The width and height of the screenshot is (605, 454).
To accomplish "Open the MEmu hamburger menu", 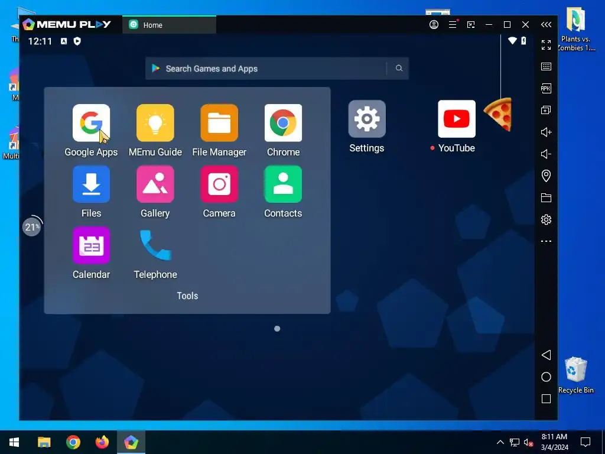I will click(x=453, y=25).
